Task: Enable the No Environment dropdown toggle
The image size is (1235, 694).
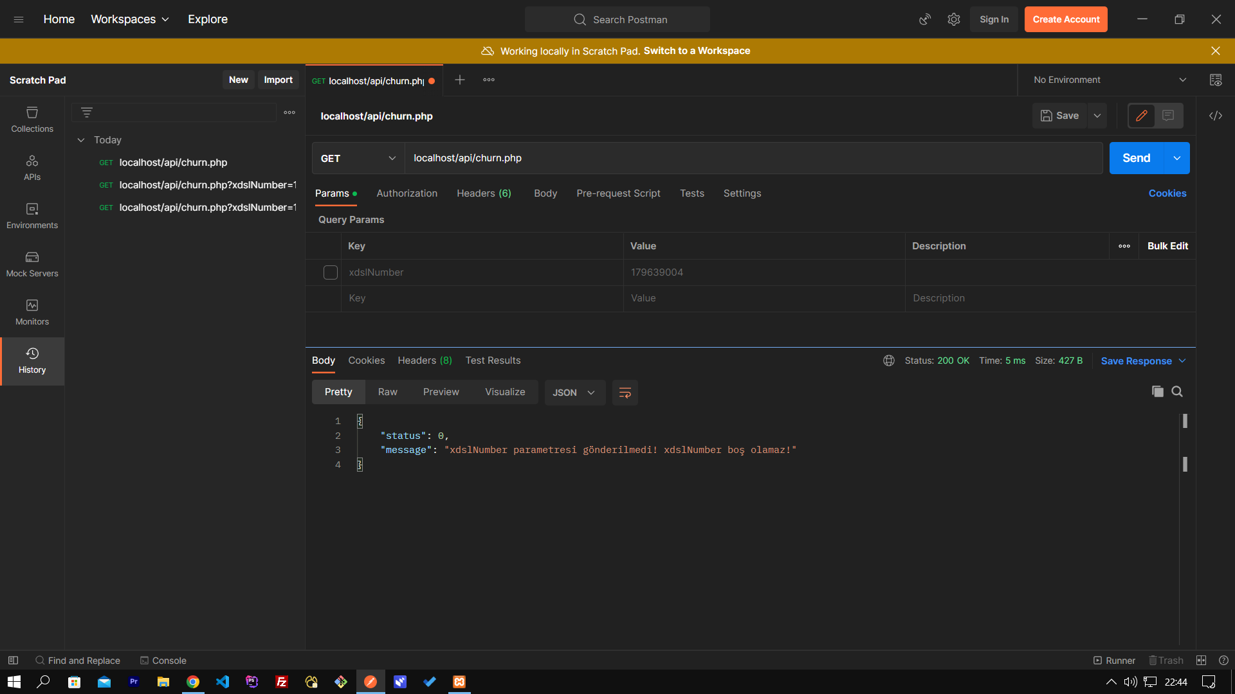Action: 1184,80
